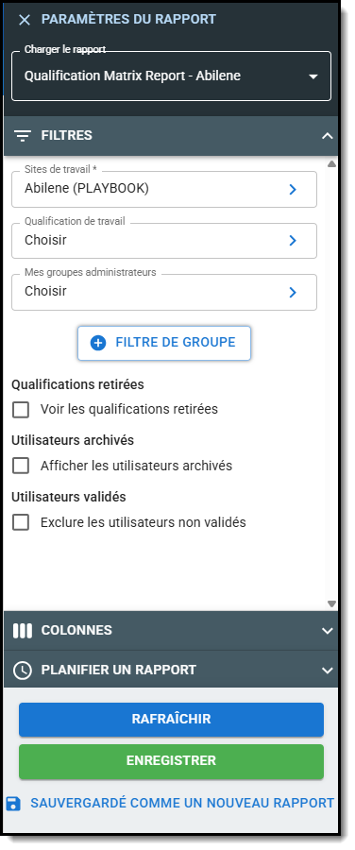Click the filters scrollbar down arrow

tap(331, 603)
